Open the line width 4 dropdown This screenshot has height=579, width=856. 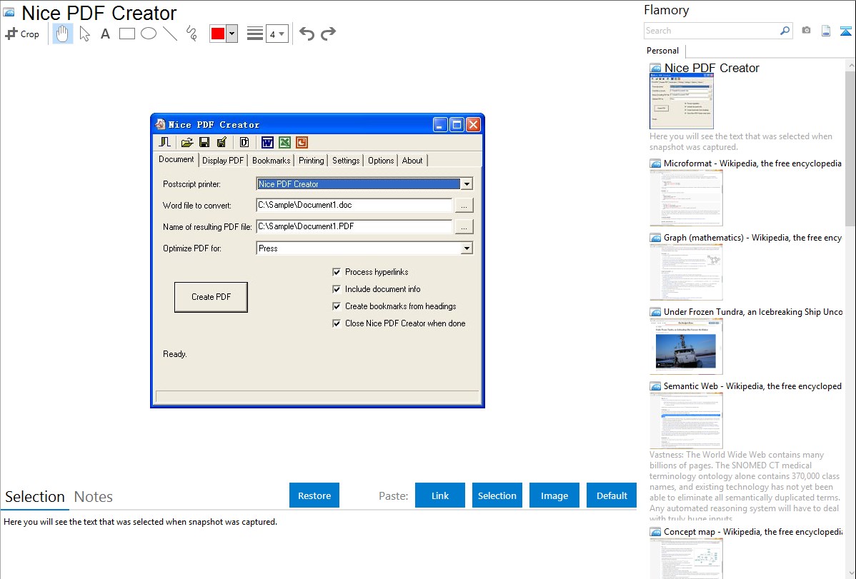(277, 34)
